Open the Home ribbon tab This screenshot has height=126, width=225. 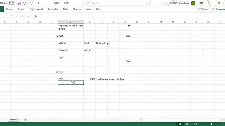(9, 9)
